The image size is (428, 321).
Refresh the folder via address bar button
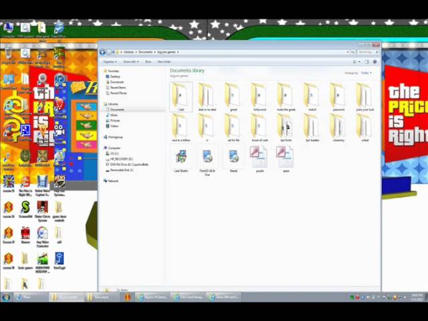(353, 52)
